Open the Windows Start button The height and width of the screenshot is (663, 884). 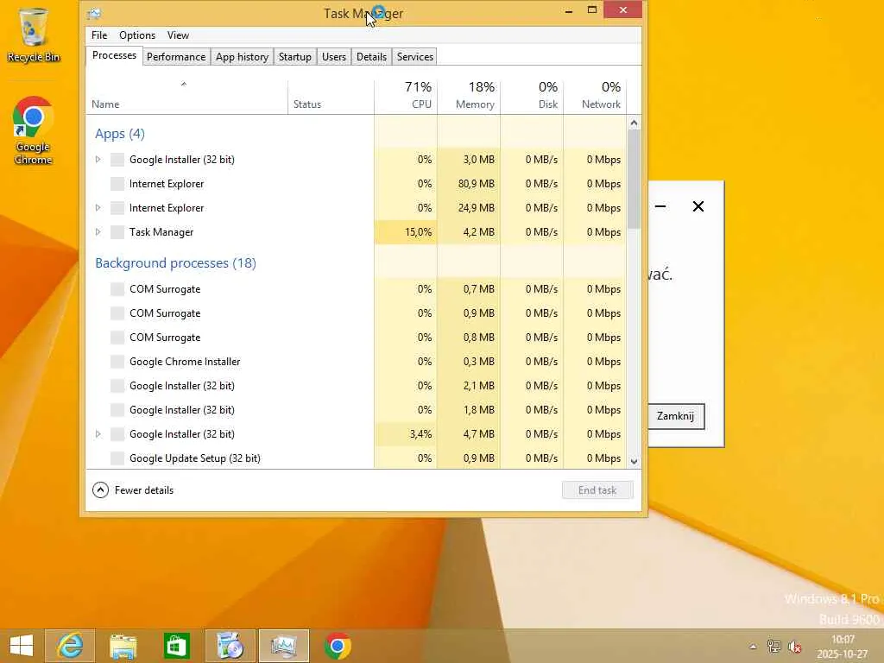22,646
